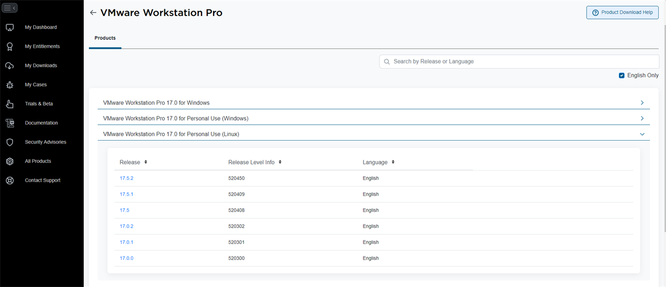Screen dimensions: 666x287
Task: Sort by Release Level Info arrows
Action: (x=280, y=162)
